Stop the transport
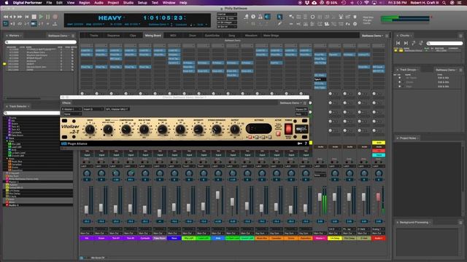Viewport: 467px width, 262px height. (34, 17)
